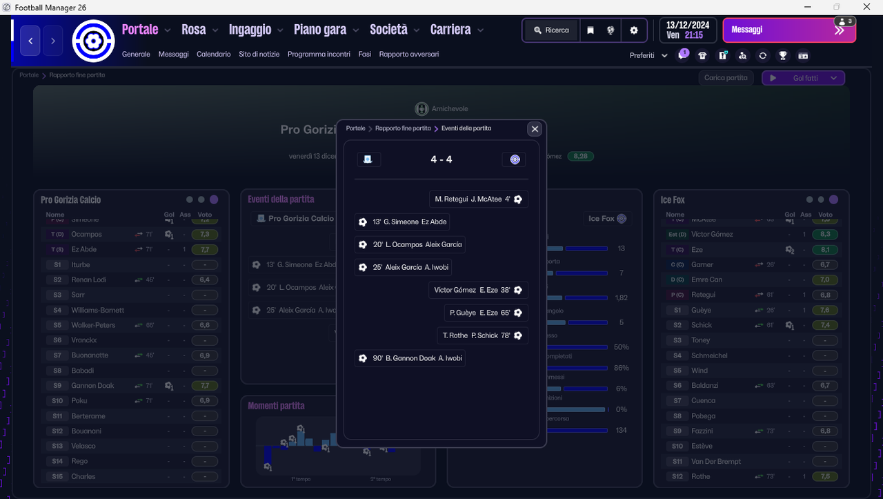Open the player search shortcut icon

(742, 55)
